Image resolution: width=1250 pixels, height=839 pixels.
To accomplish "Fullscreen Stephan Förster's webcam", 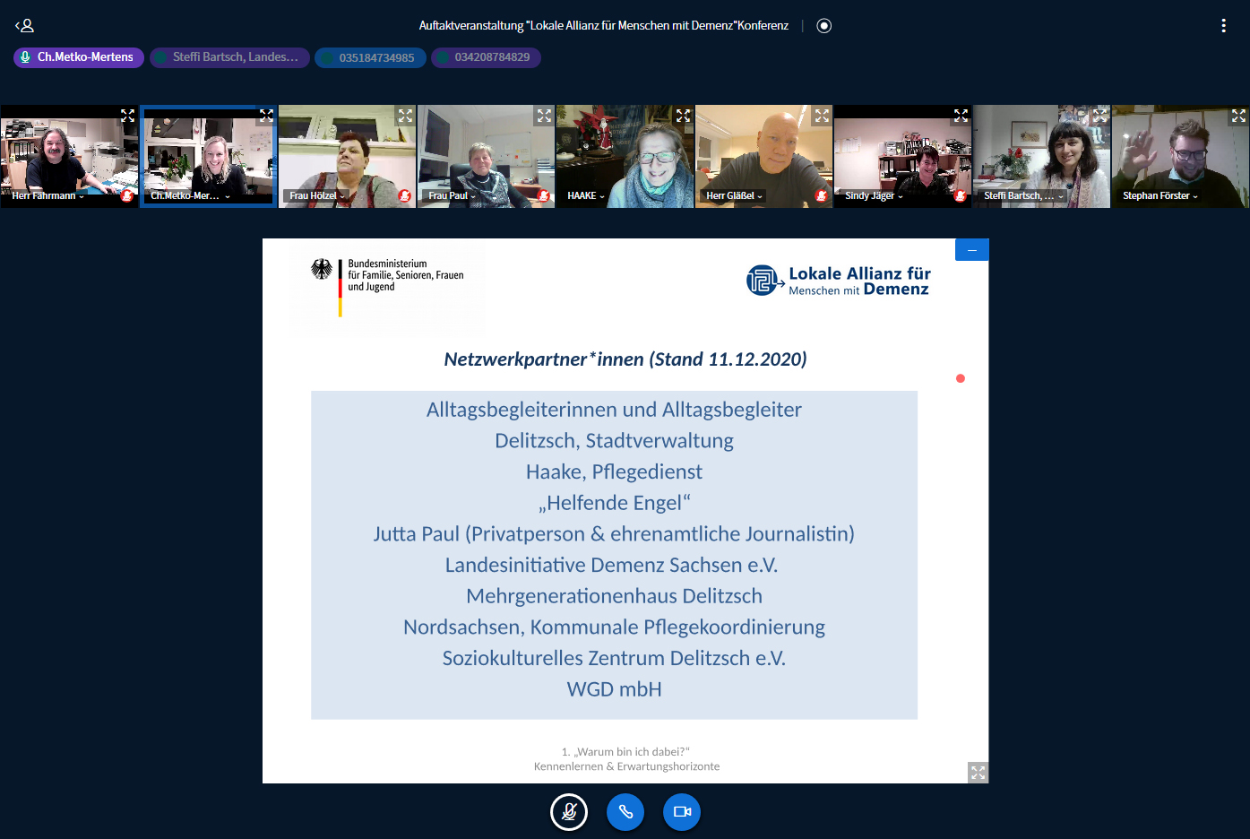I will [1238, 116].
